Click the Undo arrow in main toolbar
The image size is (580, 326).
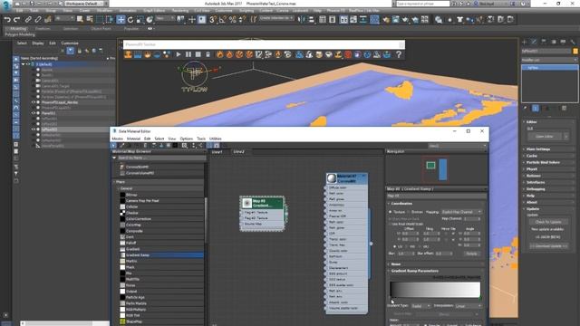(x=7, y=20)
